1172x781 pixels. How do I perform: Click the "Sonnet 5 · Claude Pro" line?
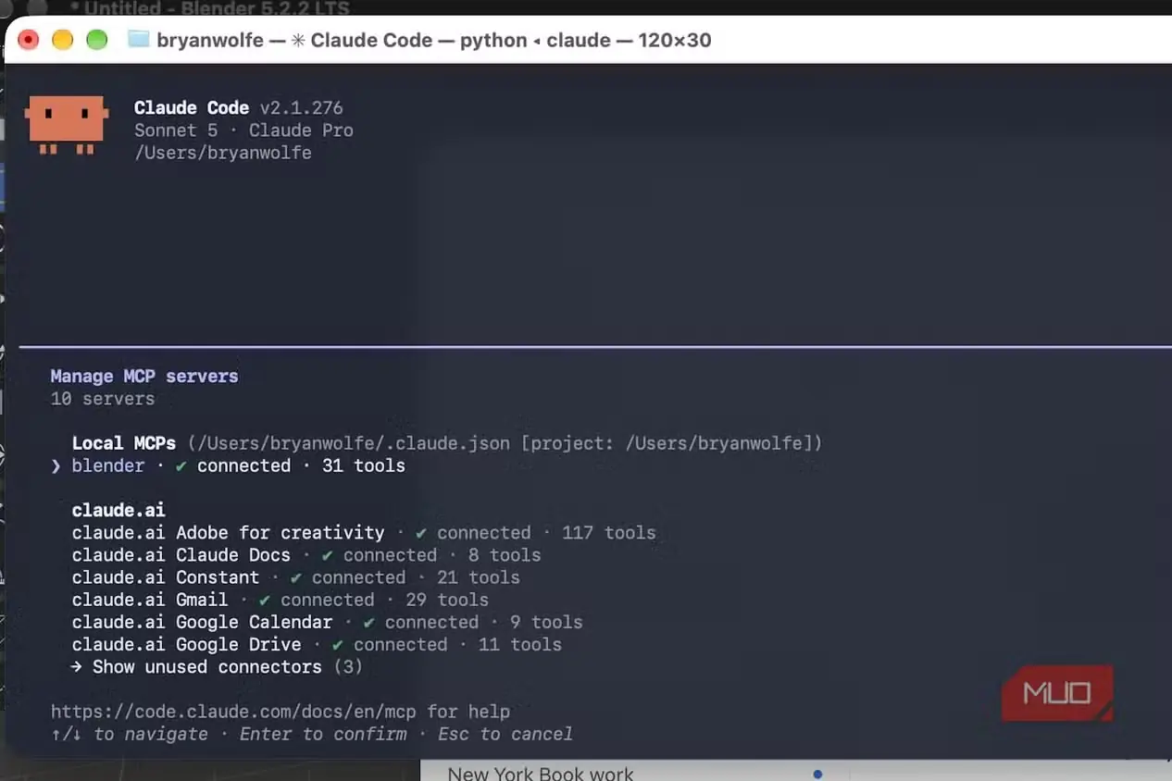[x=243, y=130]
